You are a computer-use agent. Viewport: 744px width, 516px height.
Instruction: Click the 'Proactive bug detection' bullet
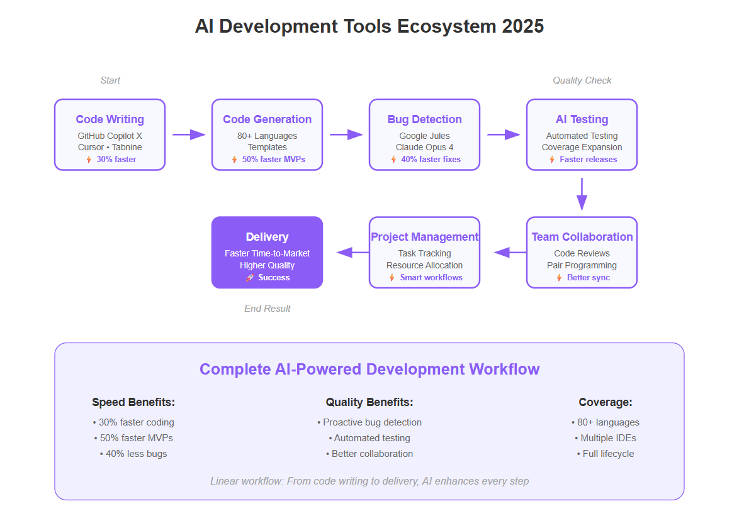tap(369, 422)
